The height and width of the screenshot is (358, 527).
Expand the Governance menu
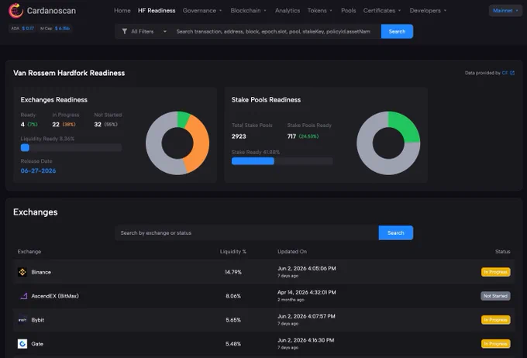click(x=202, y=10)
